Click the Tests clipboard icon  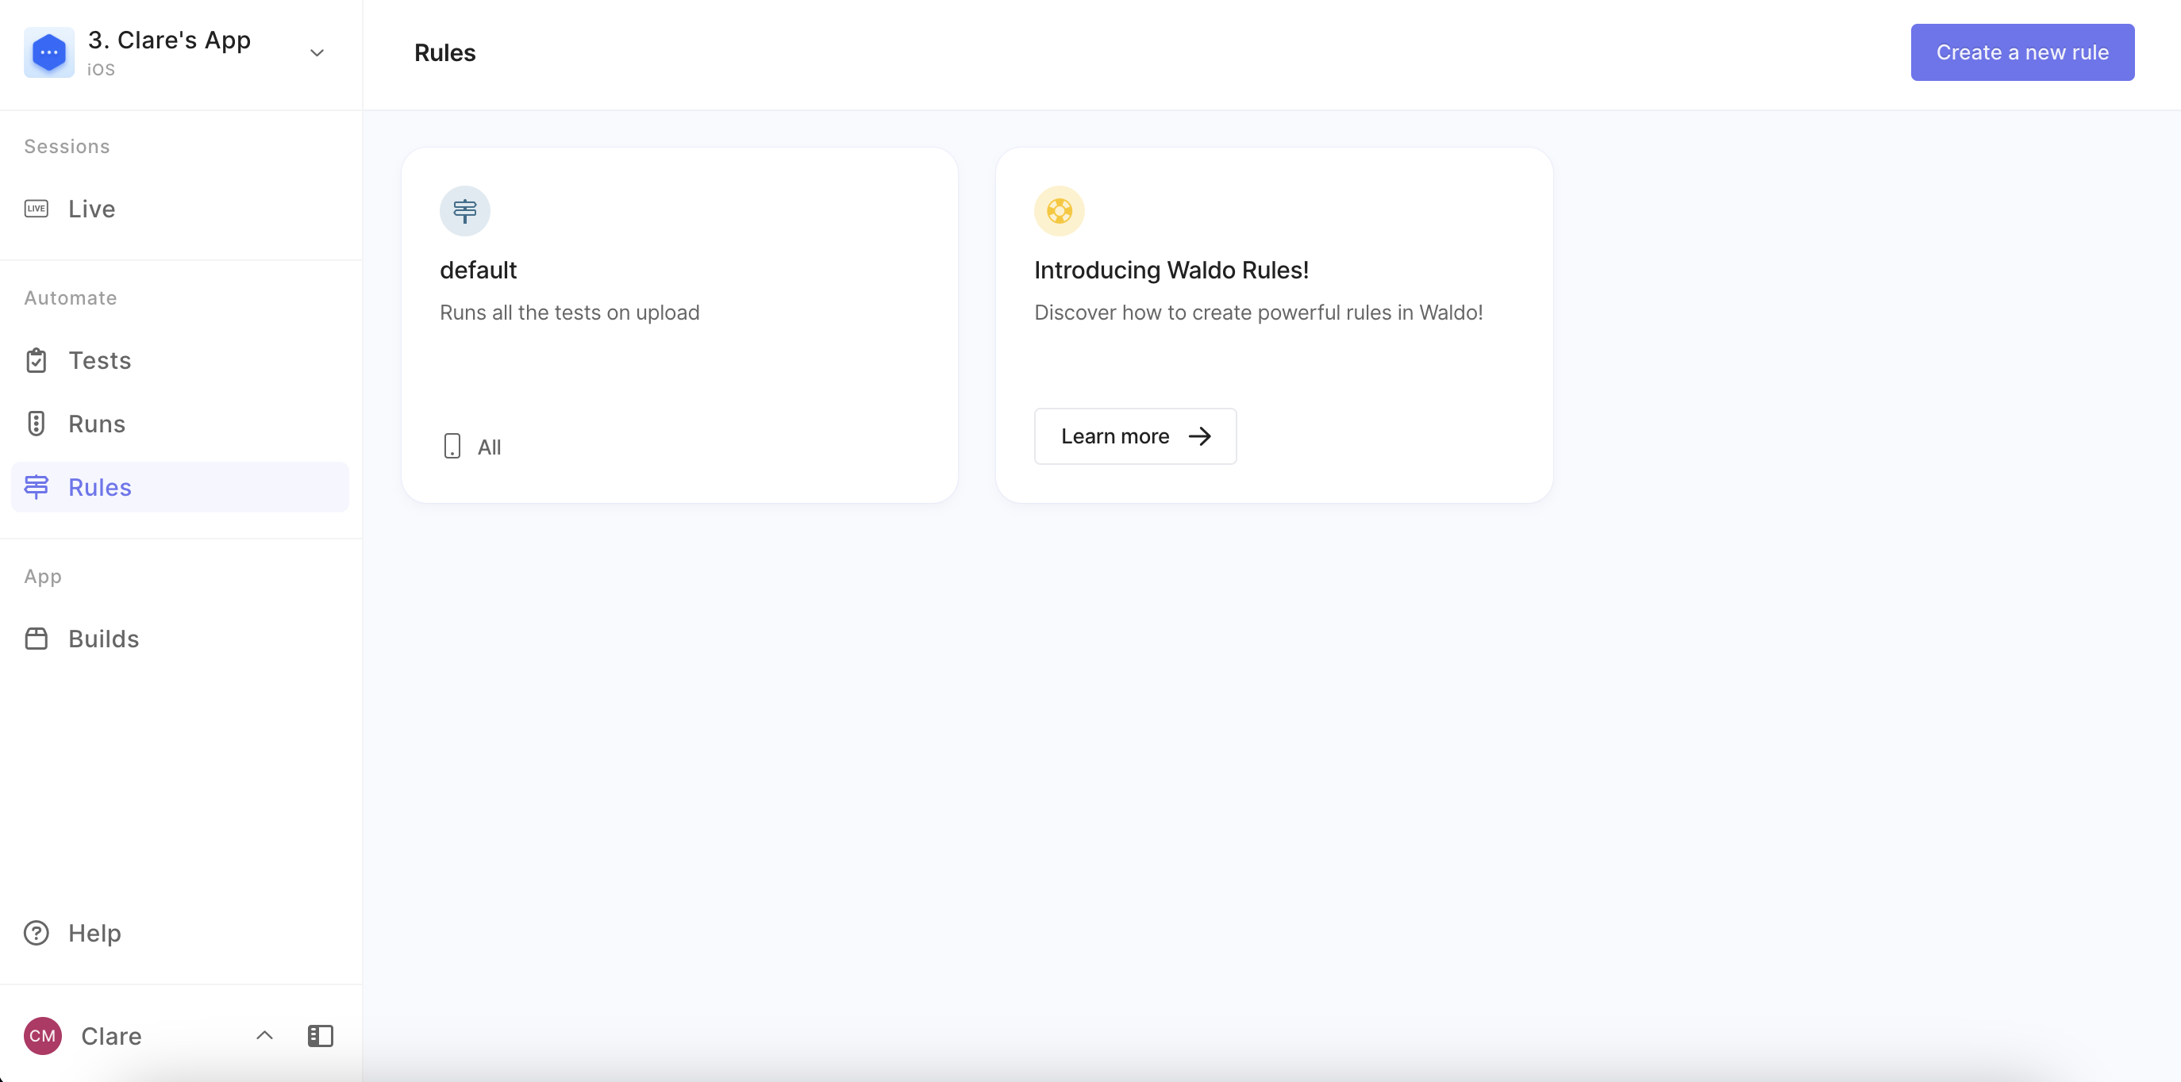(x=37, y=360)
